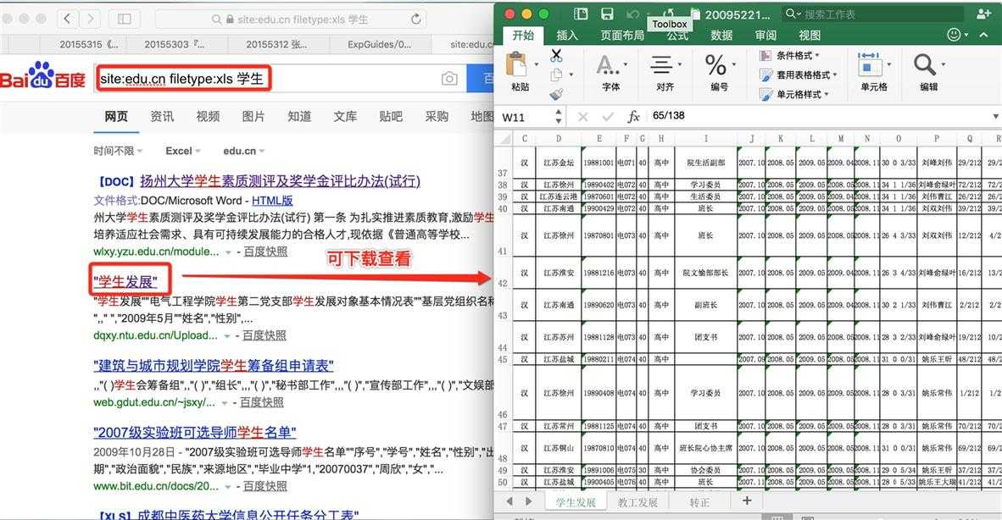Viewport: 1002px width, 520px height.
Task: Expand the Copy options arrow
Action: coord(571,75)
